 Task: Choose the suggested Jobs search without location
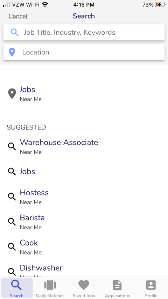coord(84,172)
